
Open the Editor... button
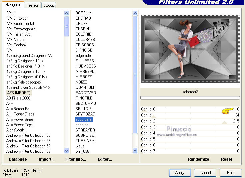pos(105,159)
